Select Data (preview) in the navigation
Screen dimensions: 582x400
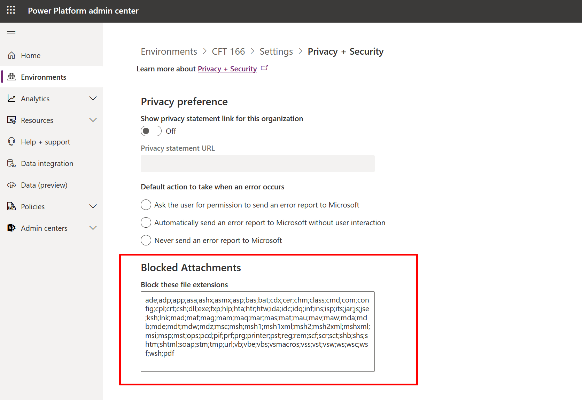[x=44, y=185]
